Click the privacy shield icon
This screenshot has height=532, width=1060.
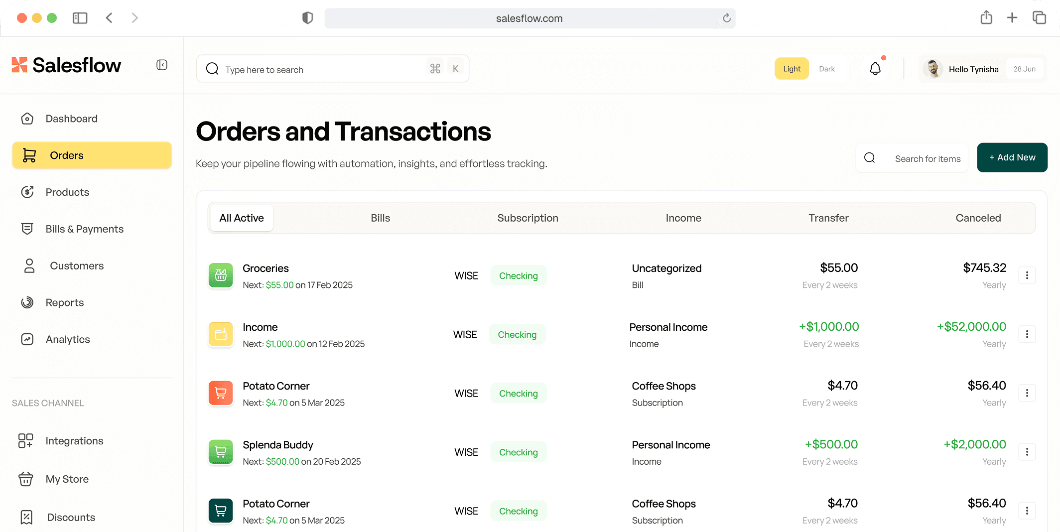(x=307, y=18)
